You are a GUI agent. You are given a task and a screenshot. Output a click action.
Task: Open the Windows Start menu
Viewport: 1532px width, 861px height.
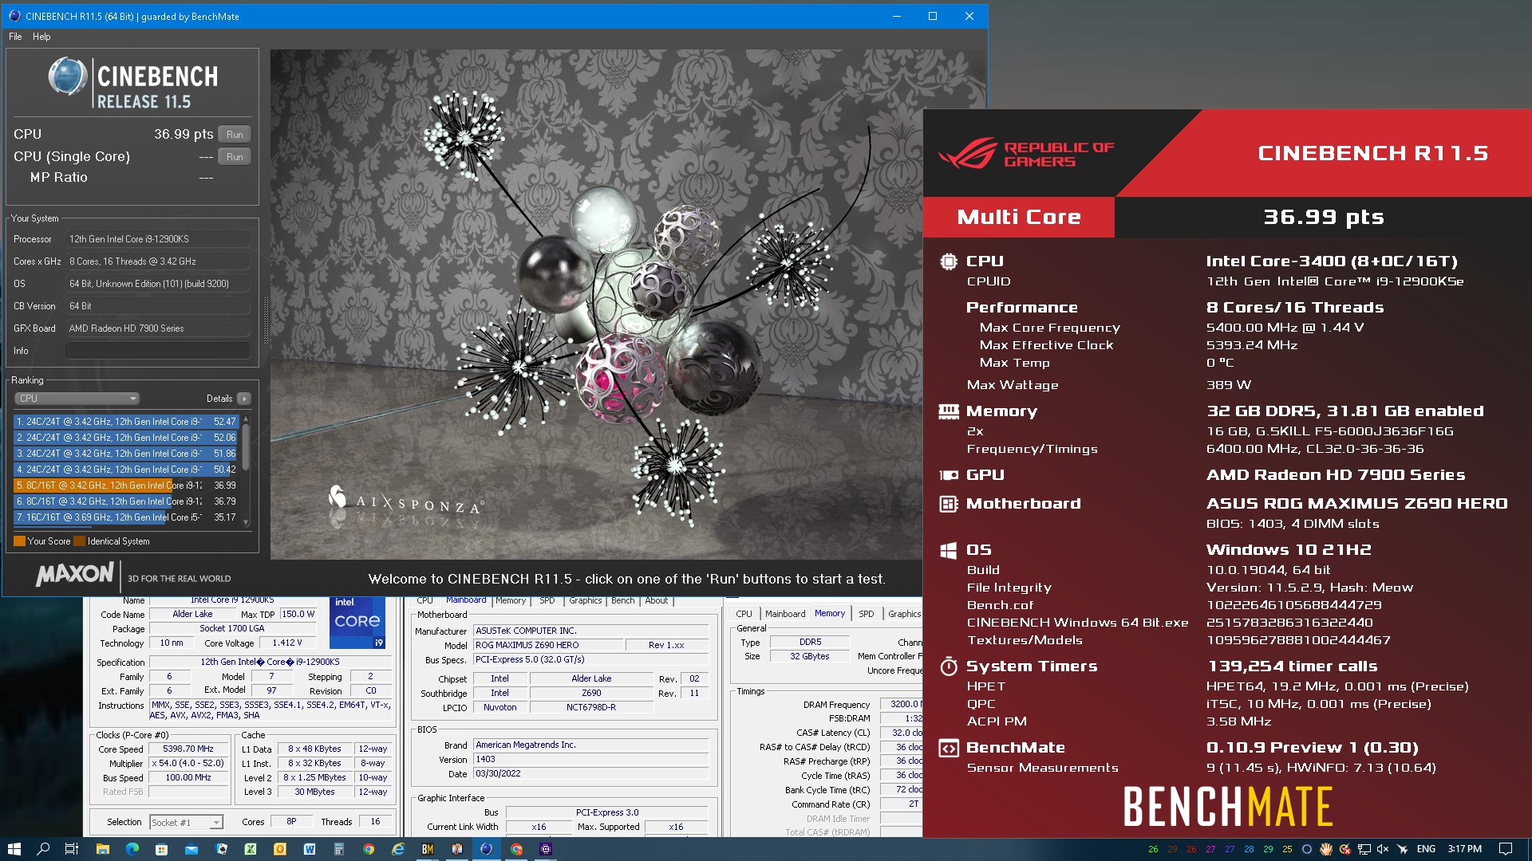[x=14, y=849]
